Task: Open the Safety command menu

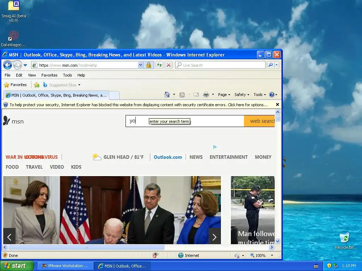Action: (242, 95)
